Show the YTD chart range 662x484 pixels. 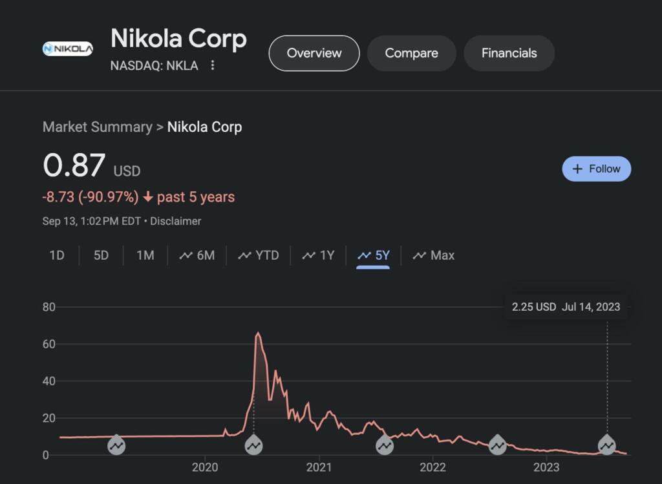click(x=259, y=255)
